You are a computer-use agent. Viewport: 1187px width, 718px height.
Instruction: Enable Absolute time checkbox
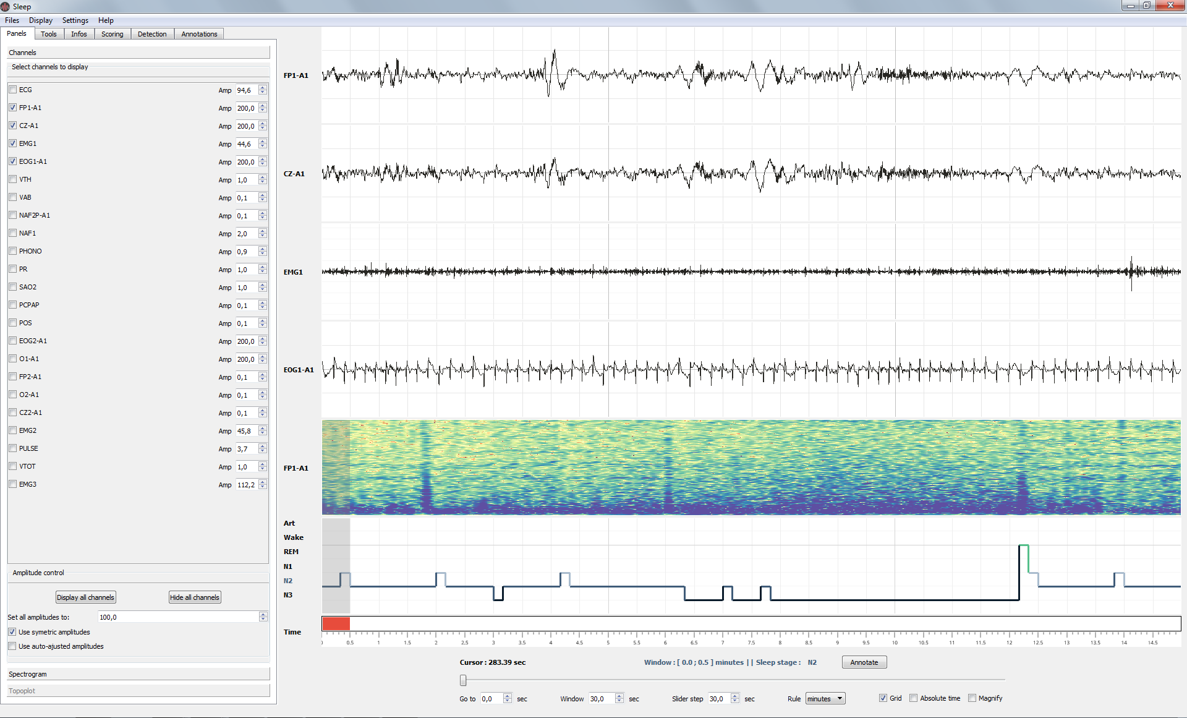[x=914, y=698]
